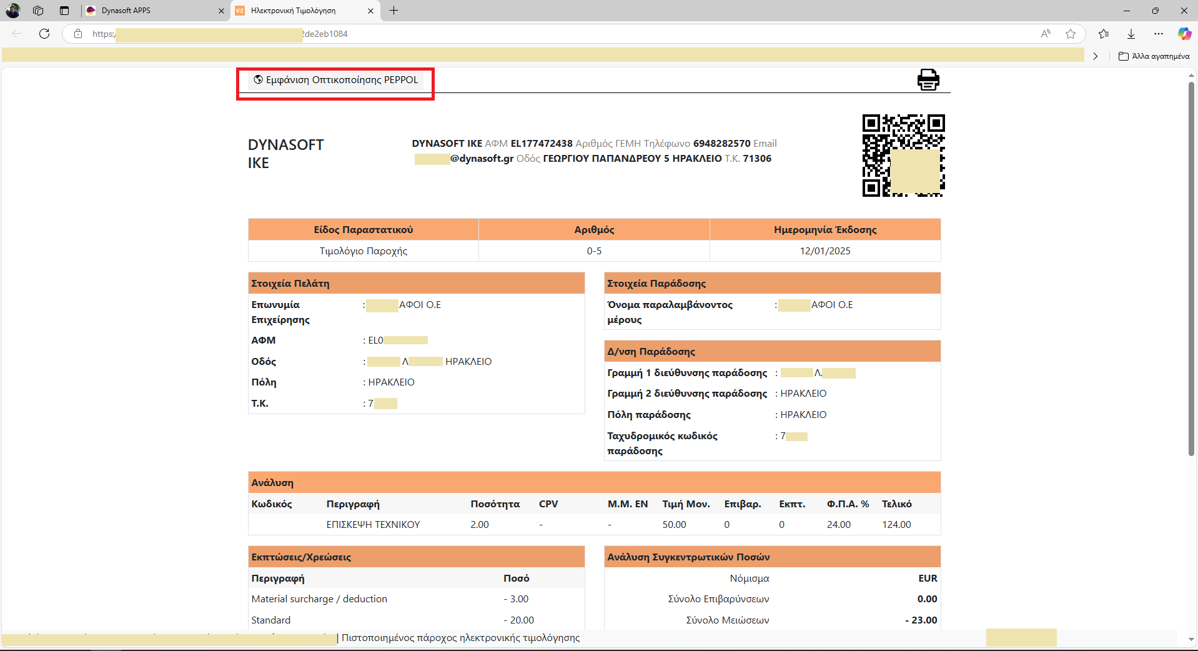This screenshot has height=651, width=1198.
Task: Open the downloads icon in toolbar
Action: click(x=1131, y=34)
